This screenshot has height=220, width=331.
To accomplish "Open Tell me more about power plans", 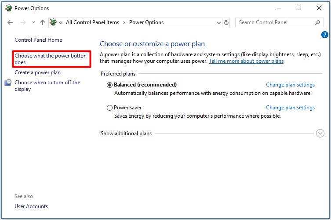I will tap(246, 61).
